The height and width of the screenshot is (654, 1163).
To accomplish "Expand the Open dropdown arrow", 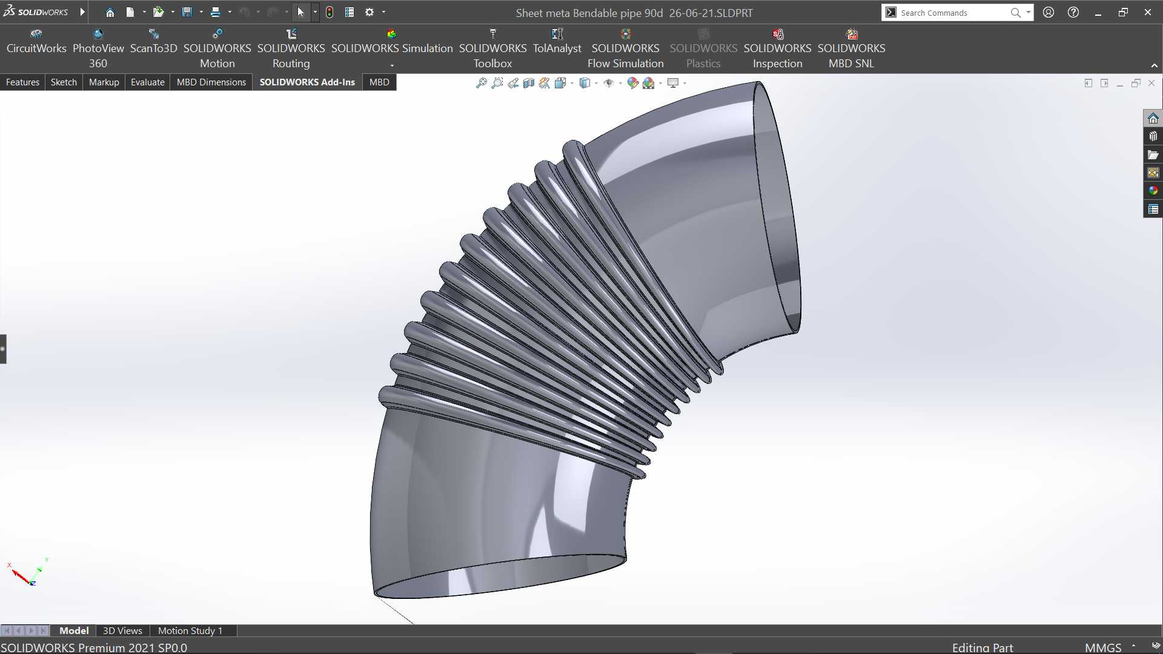I will pyautogui.click(x=173, y=12).
